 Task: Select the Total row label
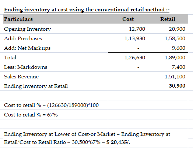tap(10, 58)
